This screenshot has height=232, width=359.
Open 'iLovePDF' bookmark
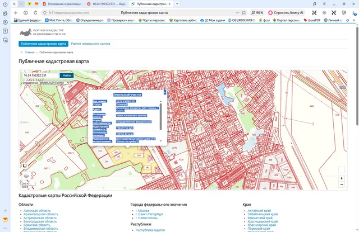312,20
